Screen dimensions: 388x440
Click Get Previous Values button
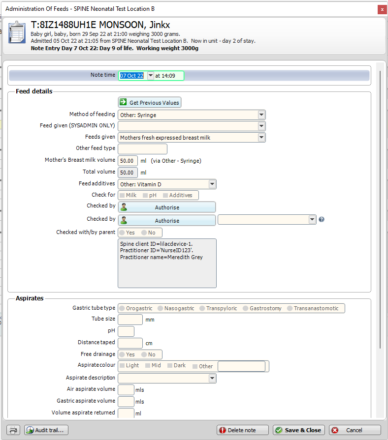tap(150, 102)
